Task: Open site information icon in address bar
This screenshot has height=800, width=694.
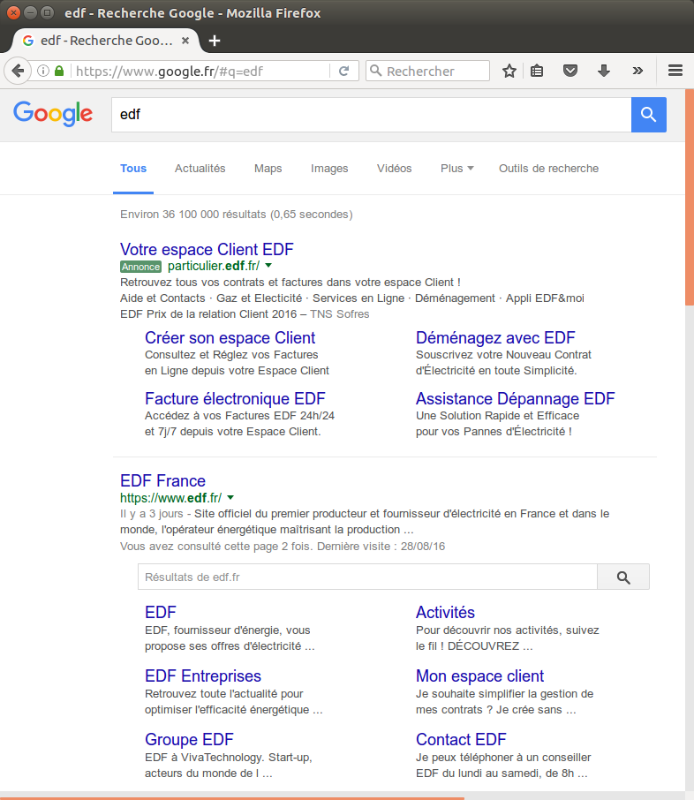Action: coord(43,71)
